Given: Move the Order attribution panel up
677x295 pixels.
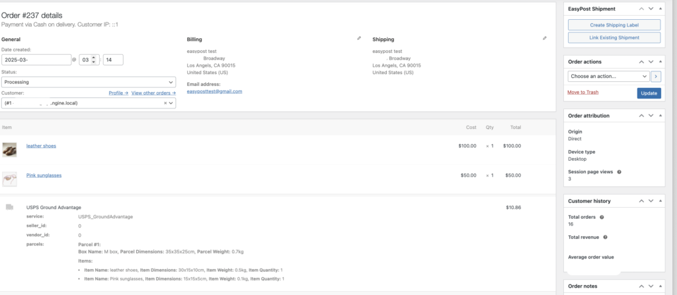Looking at the screenshot, I should point(641,116).
